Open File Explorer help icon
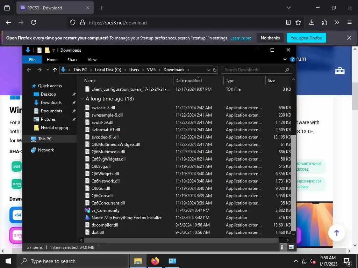The image size is (358, 268). 293,59
